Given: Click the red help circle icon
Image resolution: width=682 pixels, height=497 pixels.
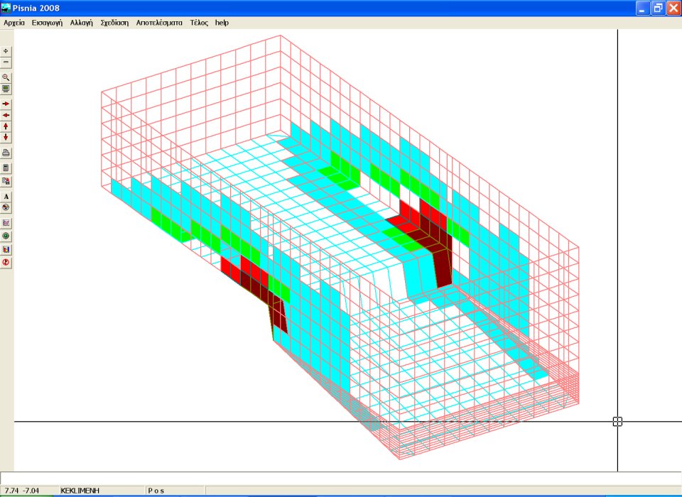Looking at the screenshot, I should 6,263.
